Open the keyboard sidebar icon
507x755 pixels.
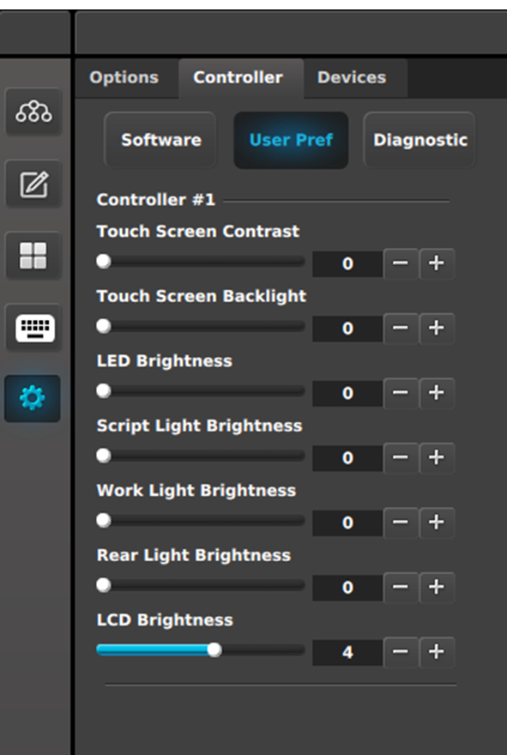33,328
